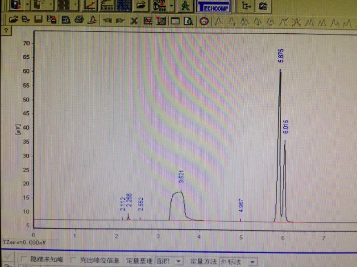
Task: Click the 2.552 peak label
Action: pyautogui.click(x=141, y=204)
